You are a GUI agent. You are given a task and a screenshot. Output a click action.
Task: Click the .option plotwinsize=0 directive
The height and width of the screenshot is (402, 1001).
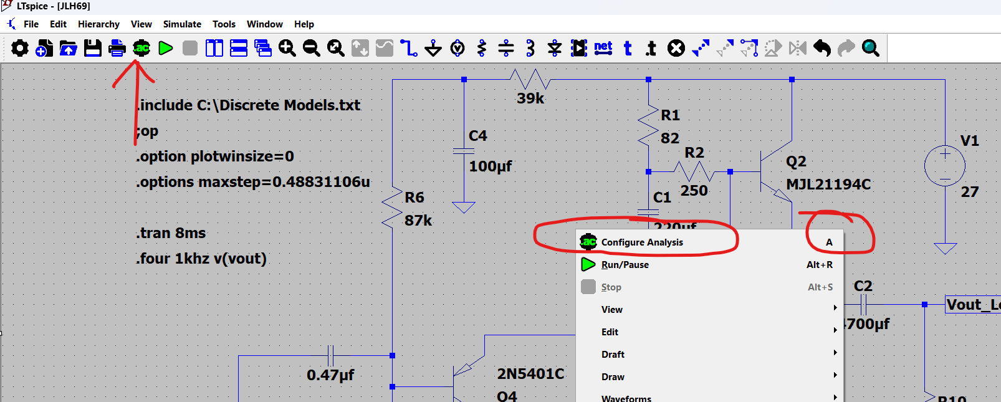coord(215,156)
